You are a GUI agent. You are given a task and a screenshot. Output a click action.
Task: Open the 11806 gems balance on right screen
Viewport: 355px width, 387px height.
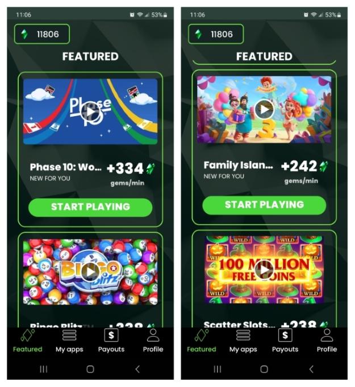click(x=216, y=34)
